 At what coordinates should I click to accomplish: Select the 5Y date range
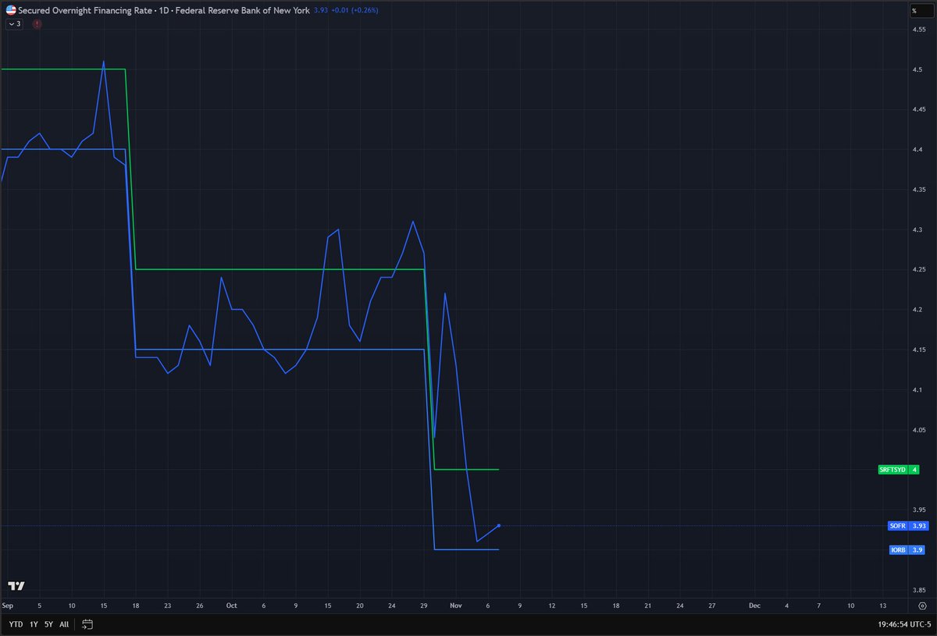[49, 624]
